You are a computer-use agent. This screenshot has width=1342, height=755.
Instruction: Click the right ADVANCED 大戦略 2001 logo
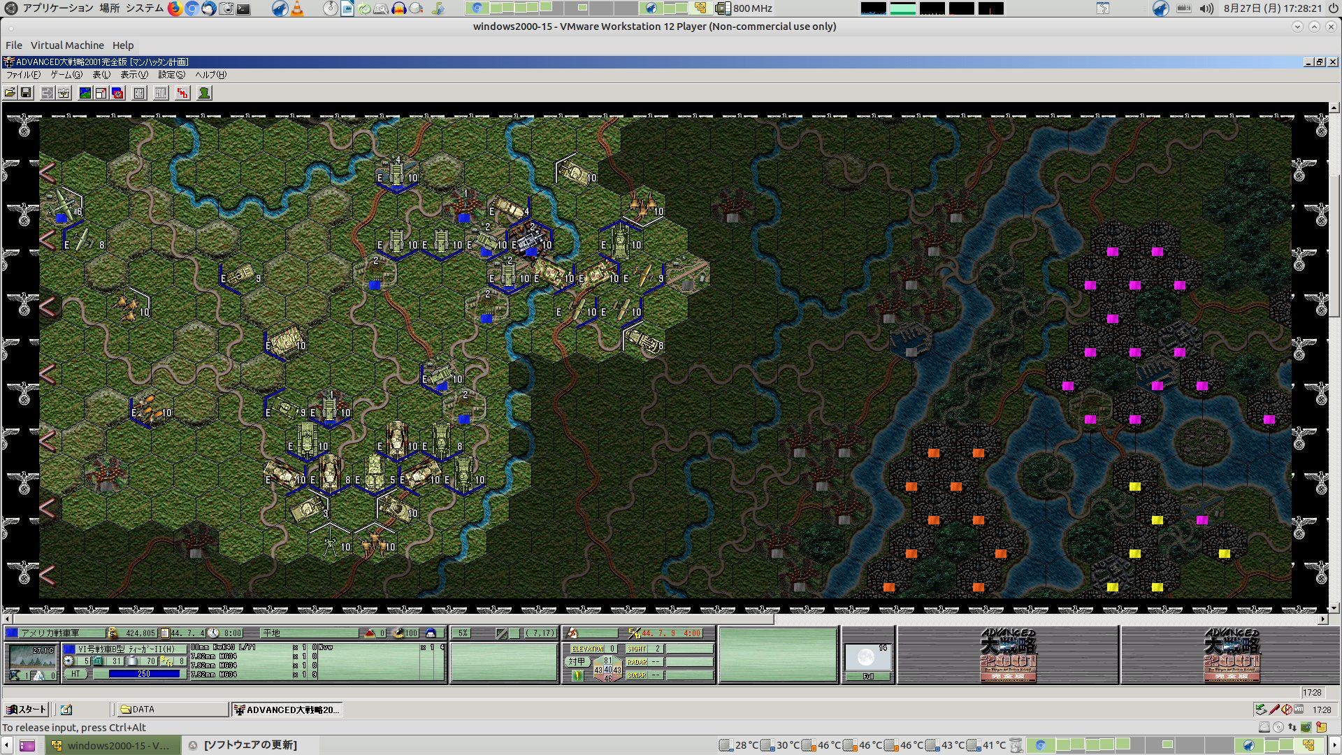point(1232,655)
